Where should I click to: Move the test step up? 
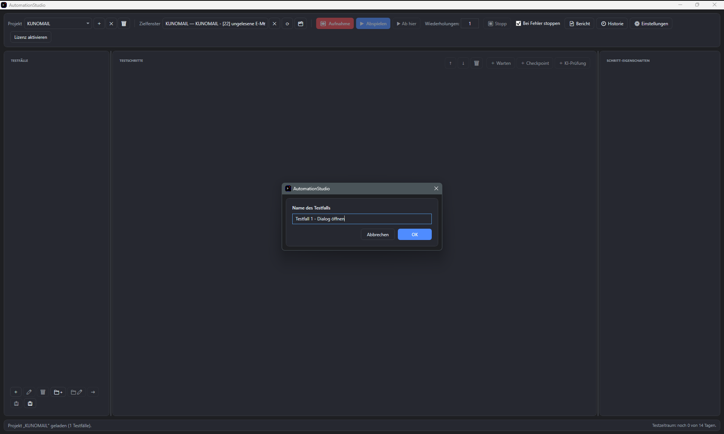click(450, 63)
